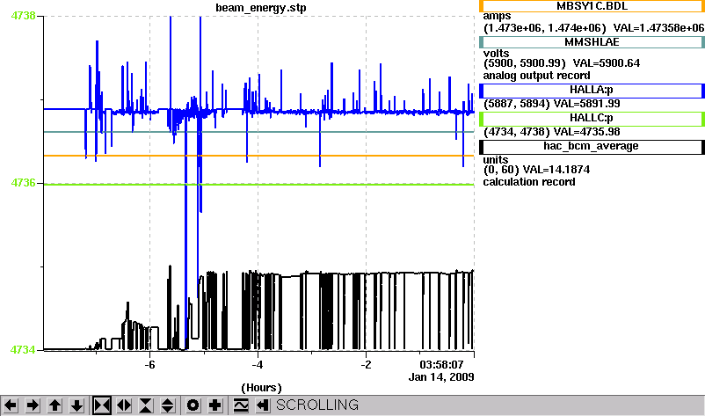Click the VAL=5900.64 reading
This screenshot has width=705, height=416.
click(x=606, y=63)
